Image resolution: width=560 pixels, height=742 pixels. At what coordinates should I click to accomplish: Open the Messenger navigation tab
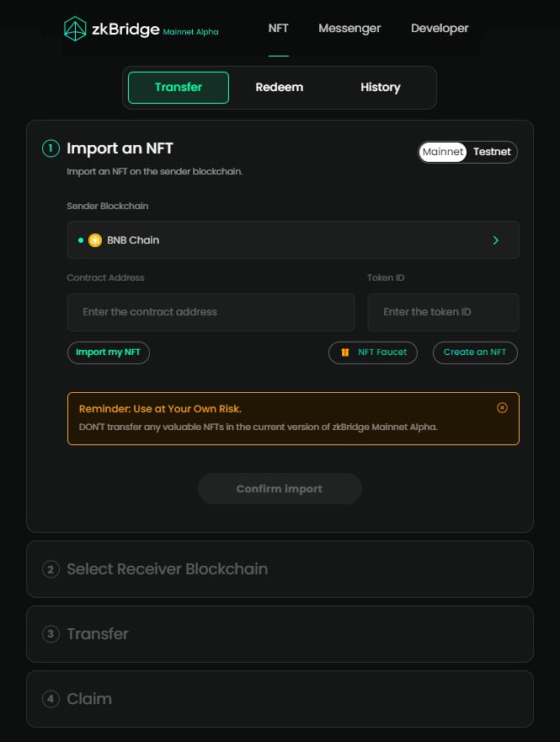point(349,29)
